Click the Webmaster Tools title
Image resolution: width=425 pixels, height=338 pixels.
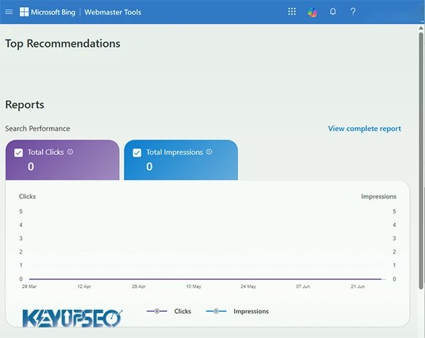(113, 12)
